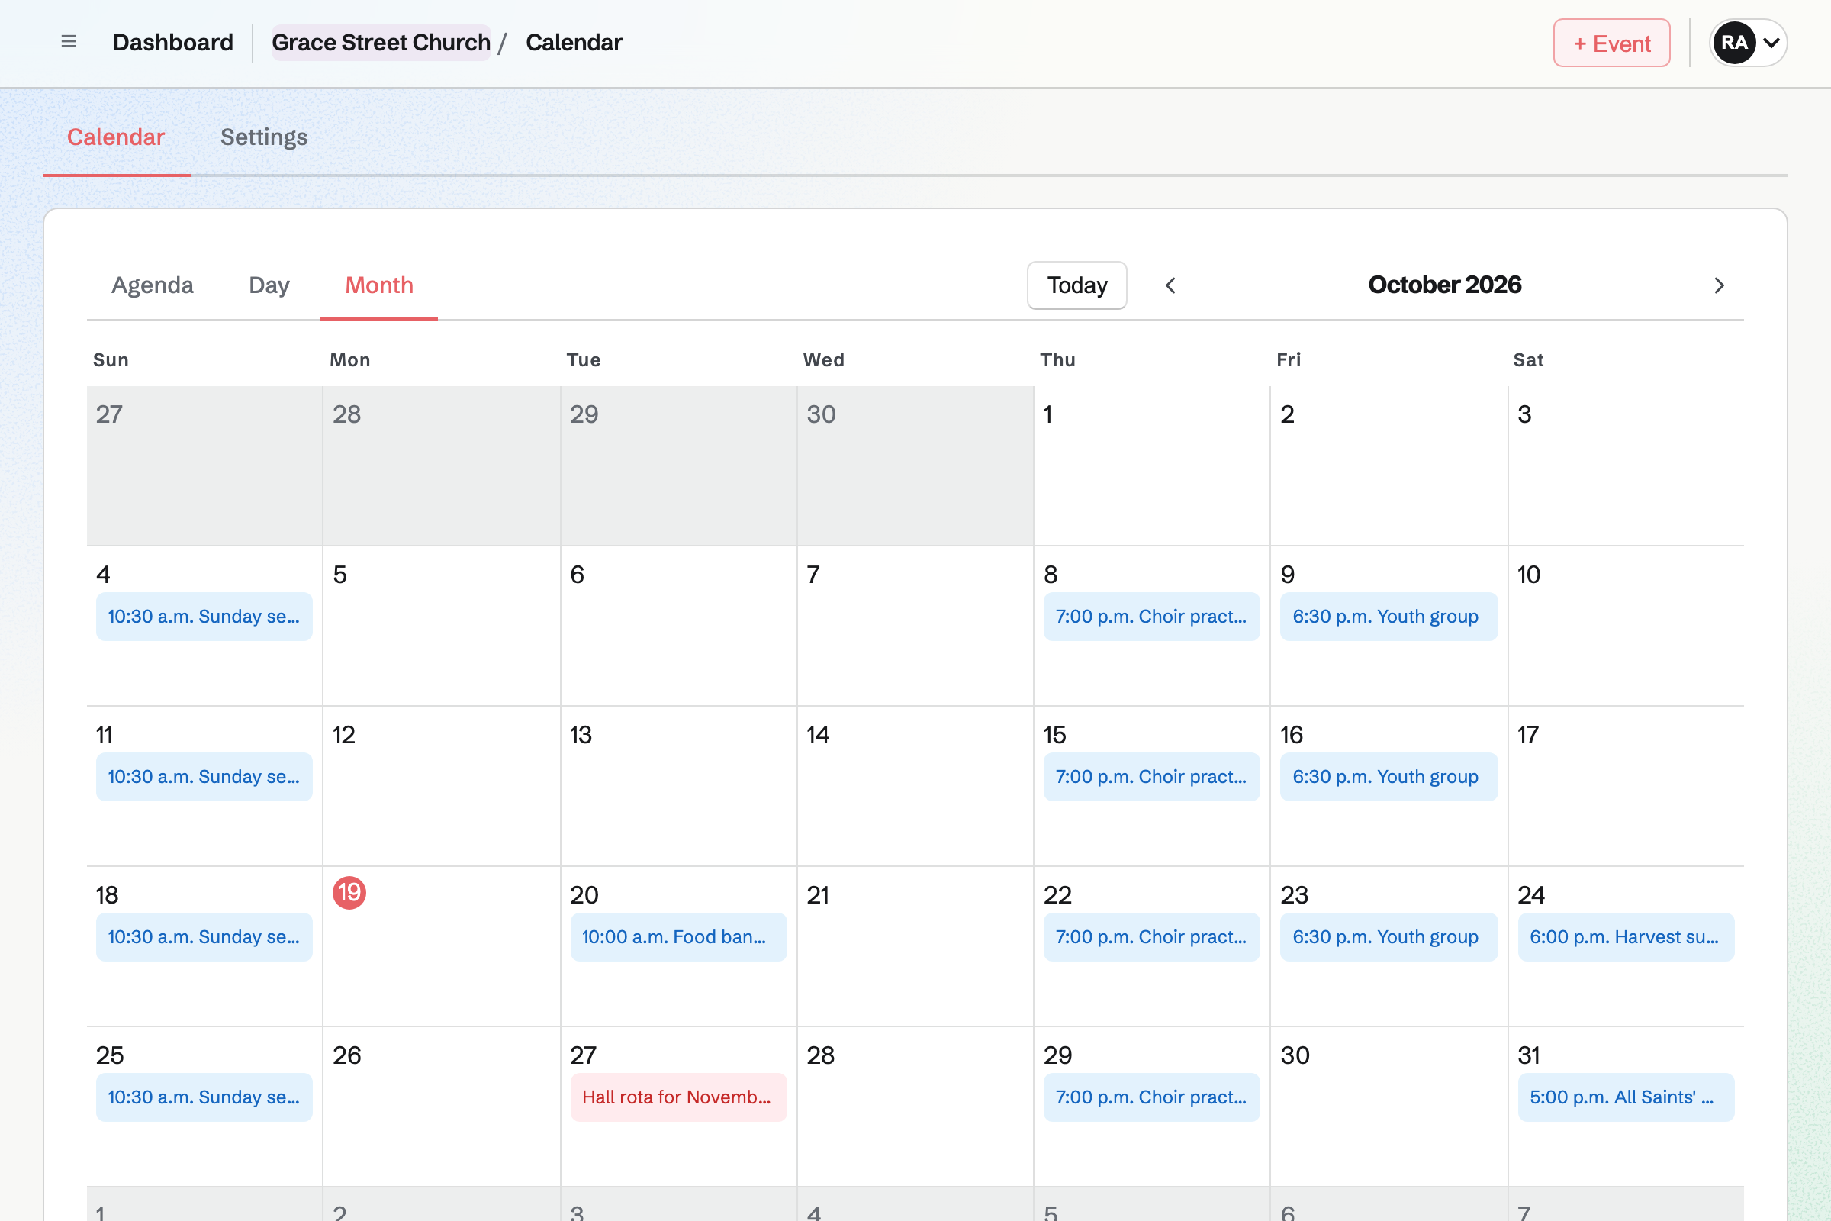Select day 30 in the Friday column
Viewport: 1831px width, 1221px height.
pyautogui.click(x=1295, y=1056)
